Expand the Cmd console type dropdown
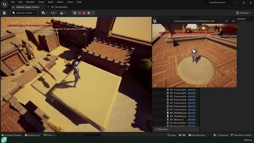Viewport: 254px width, 143px height. click(x=49, y=135)
